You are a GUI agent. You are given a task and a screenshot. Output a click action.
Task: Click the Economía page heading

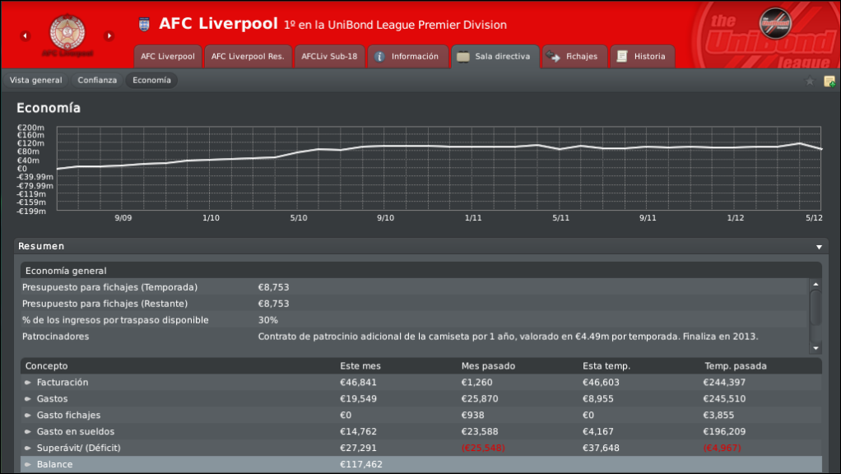49,109
